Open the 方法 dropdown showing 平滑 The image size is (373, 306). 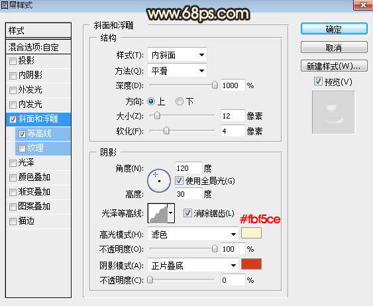[x=177, y=71]
